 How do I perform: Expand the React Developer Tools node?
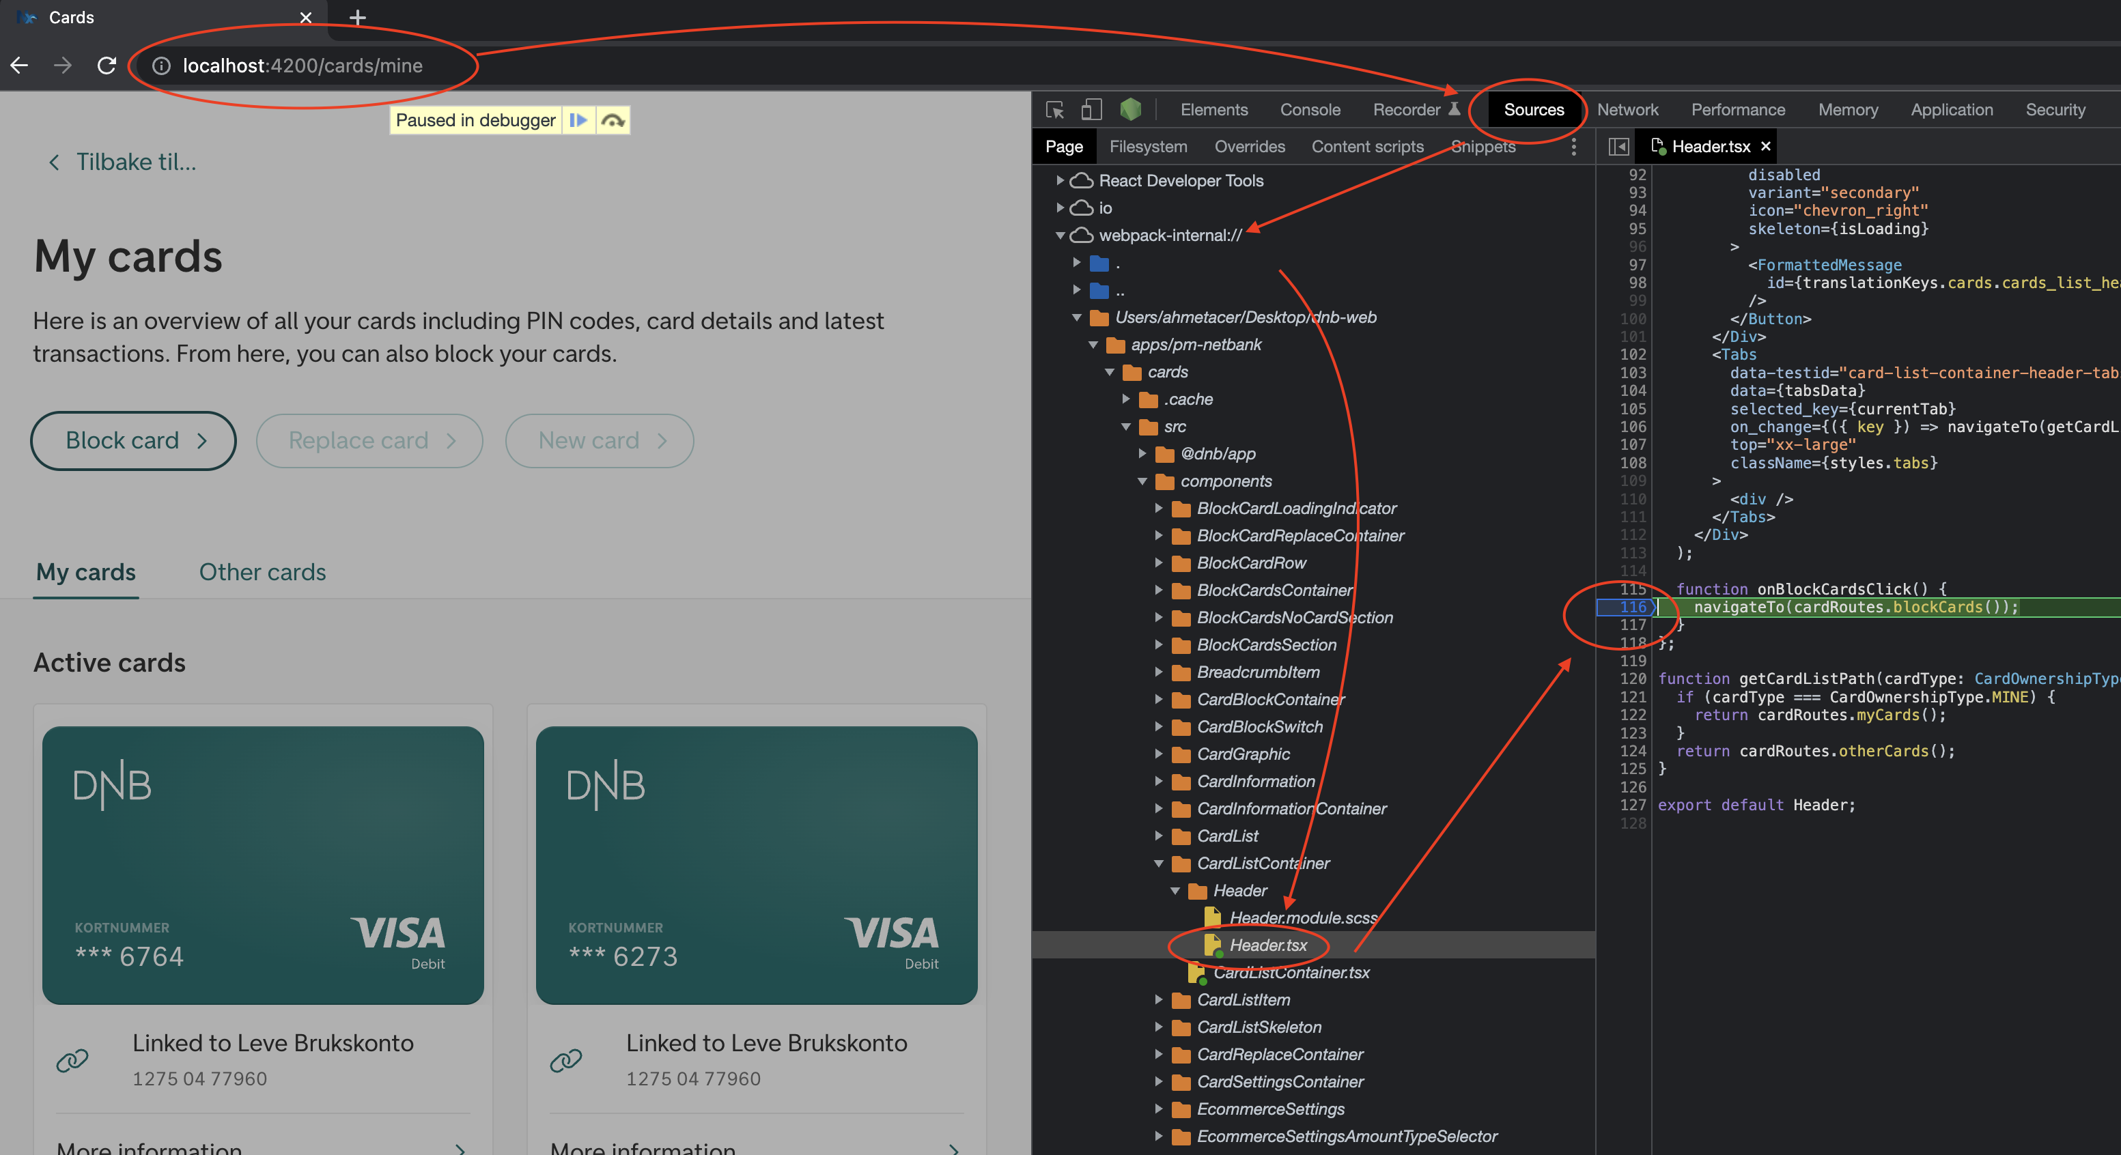(x=1060, y=180)
